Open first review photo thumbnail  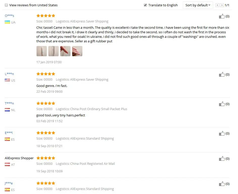(42, 51)
